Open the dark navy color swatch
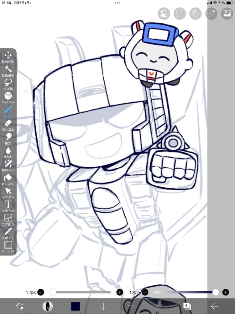235x314 pixels. pos(76,306)
